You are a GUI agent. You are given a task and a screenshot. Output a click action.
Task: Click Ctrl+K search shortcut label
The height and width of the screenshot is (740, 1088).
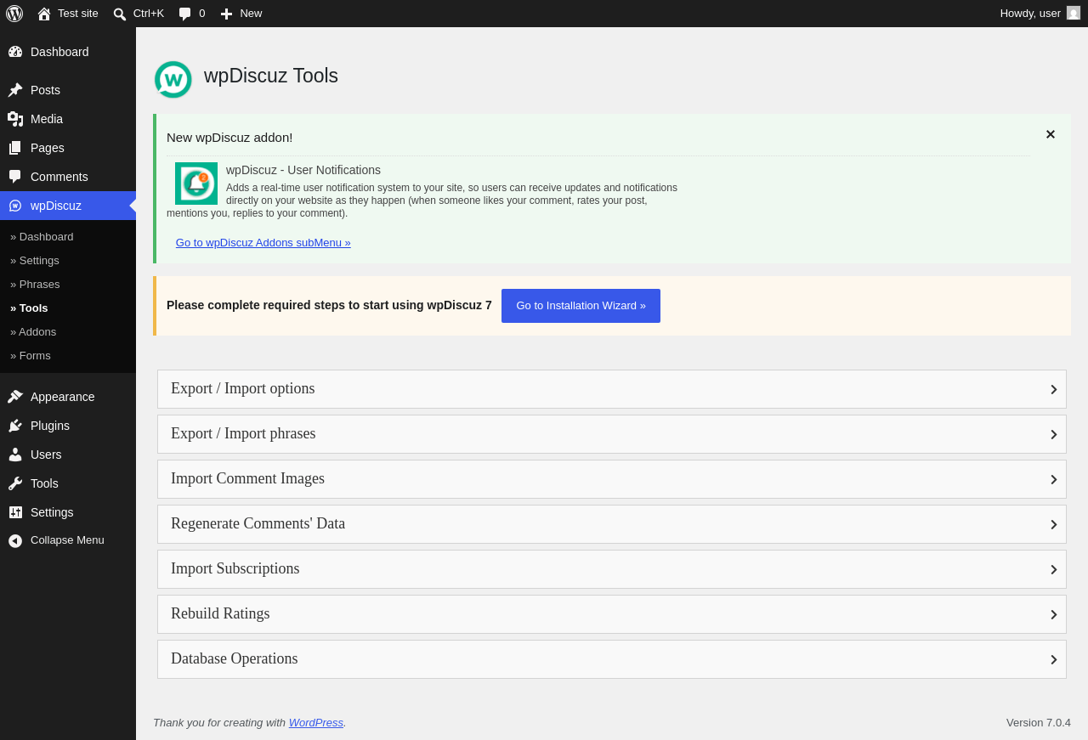coord(149,14)
